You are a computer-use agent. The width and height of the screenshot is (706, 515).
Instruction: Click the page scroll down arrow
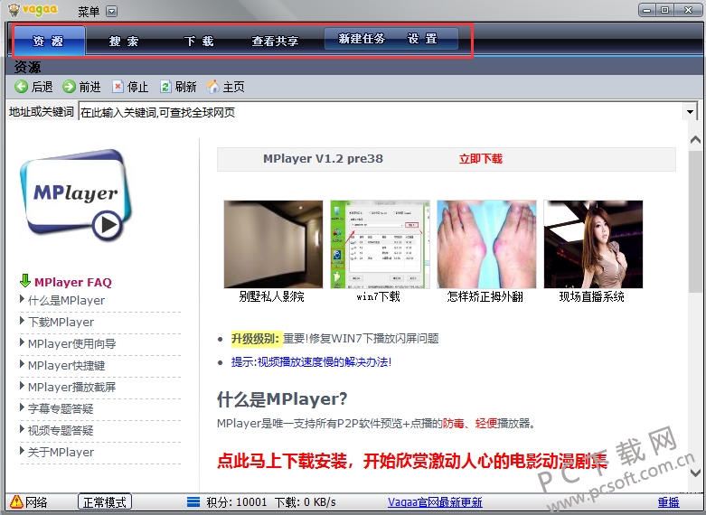pos(695,473)
